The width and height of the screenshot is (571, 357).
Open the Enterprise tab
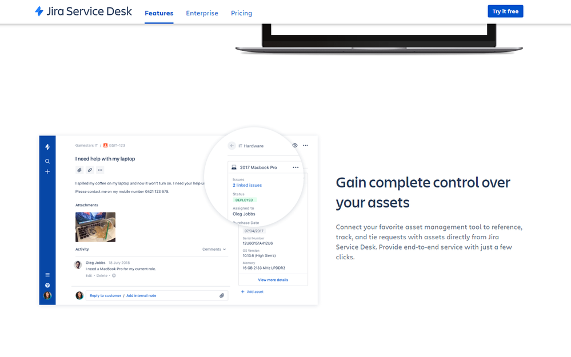pyautogui.click(x=202, y=13)
